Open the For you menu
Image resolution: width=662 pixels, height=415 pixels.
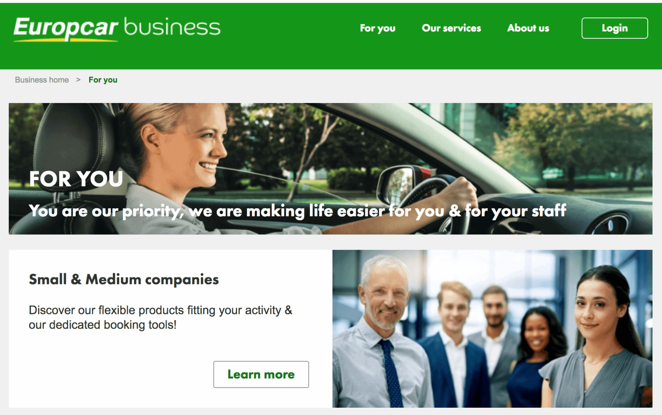377,28
